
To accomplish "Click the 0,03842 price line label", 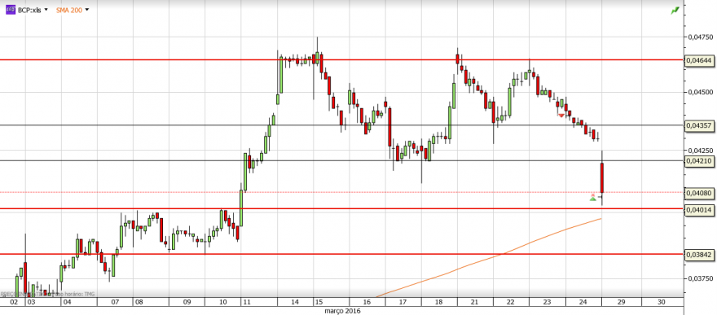I will [x=699, y=255].
